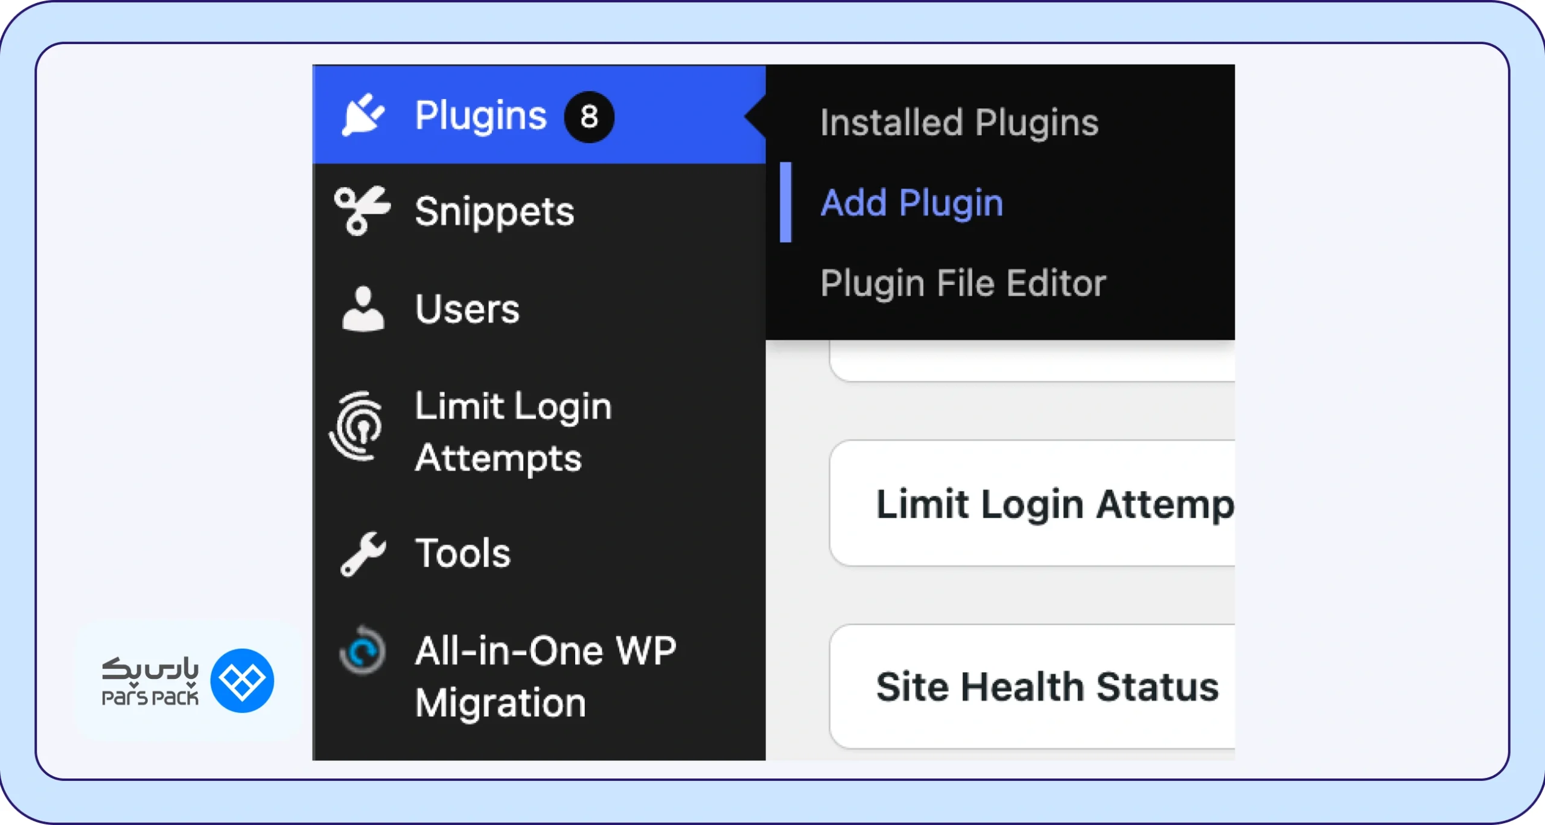Click the Users person icon
This screenshot has width=1545, height=825.
coord(363,309)
